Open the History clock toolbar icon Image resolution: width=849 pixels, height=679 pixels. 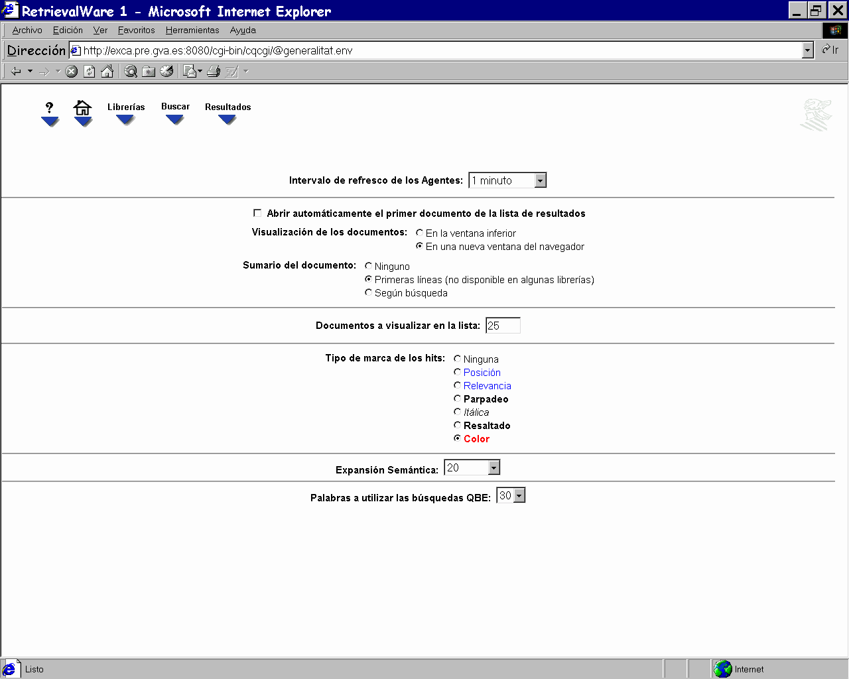[x=166, y=72]
